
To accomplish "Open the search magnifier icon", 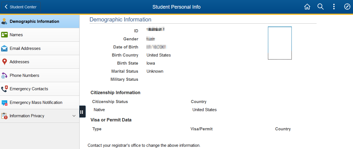I will pyautogui.click(x=320, y=7).
